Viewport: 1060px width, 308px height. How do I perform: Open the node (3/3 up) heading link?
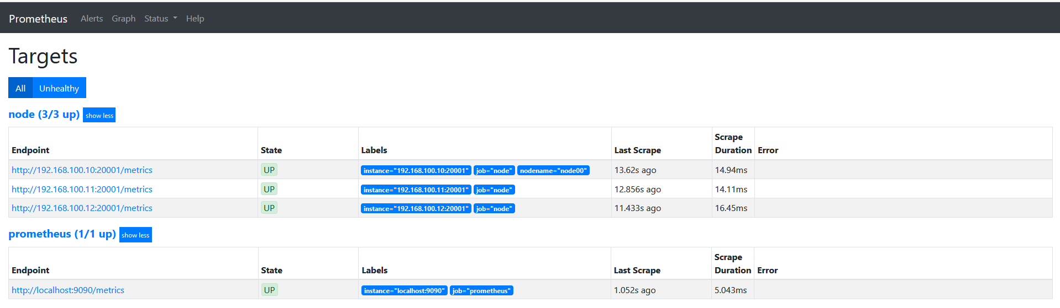tap(44, 114)
